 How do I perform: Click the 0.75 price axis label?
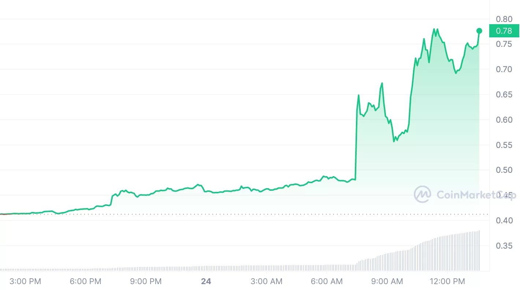coord(504,44)
